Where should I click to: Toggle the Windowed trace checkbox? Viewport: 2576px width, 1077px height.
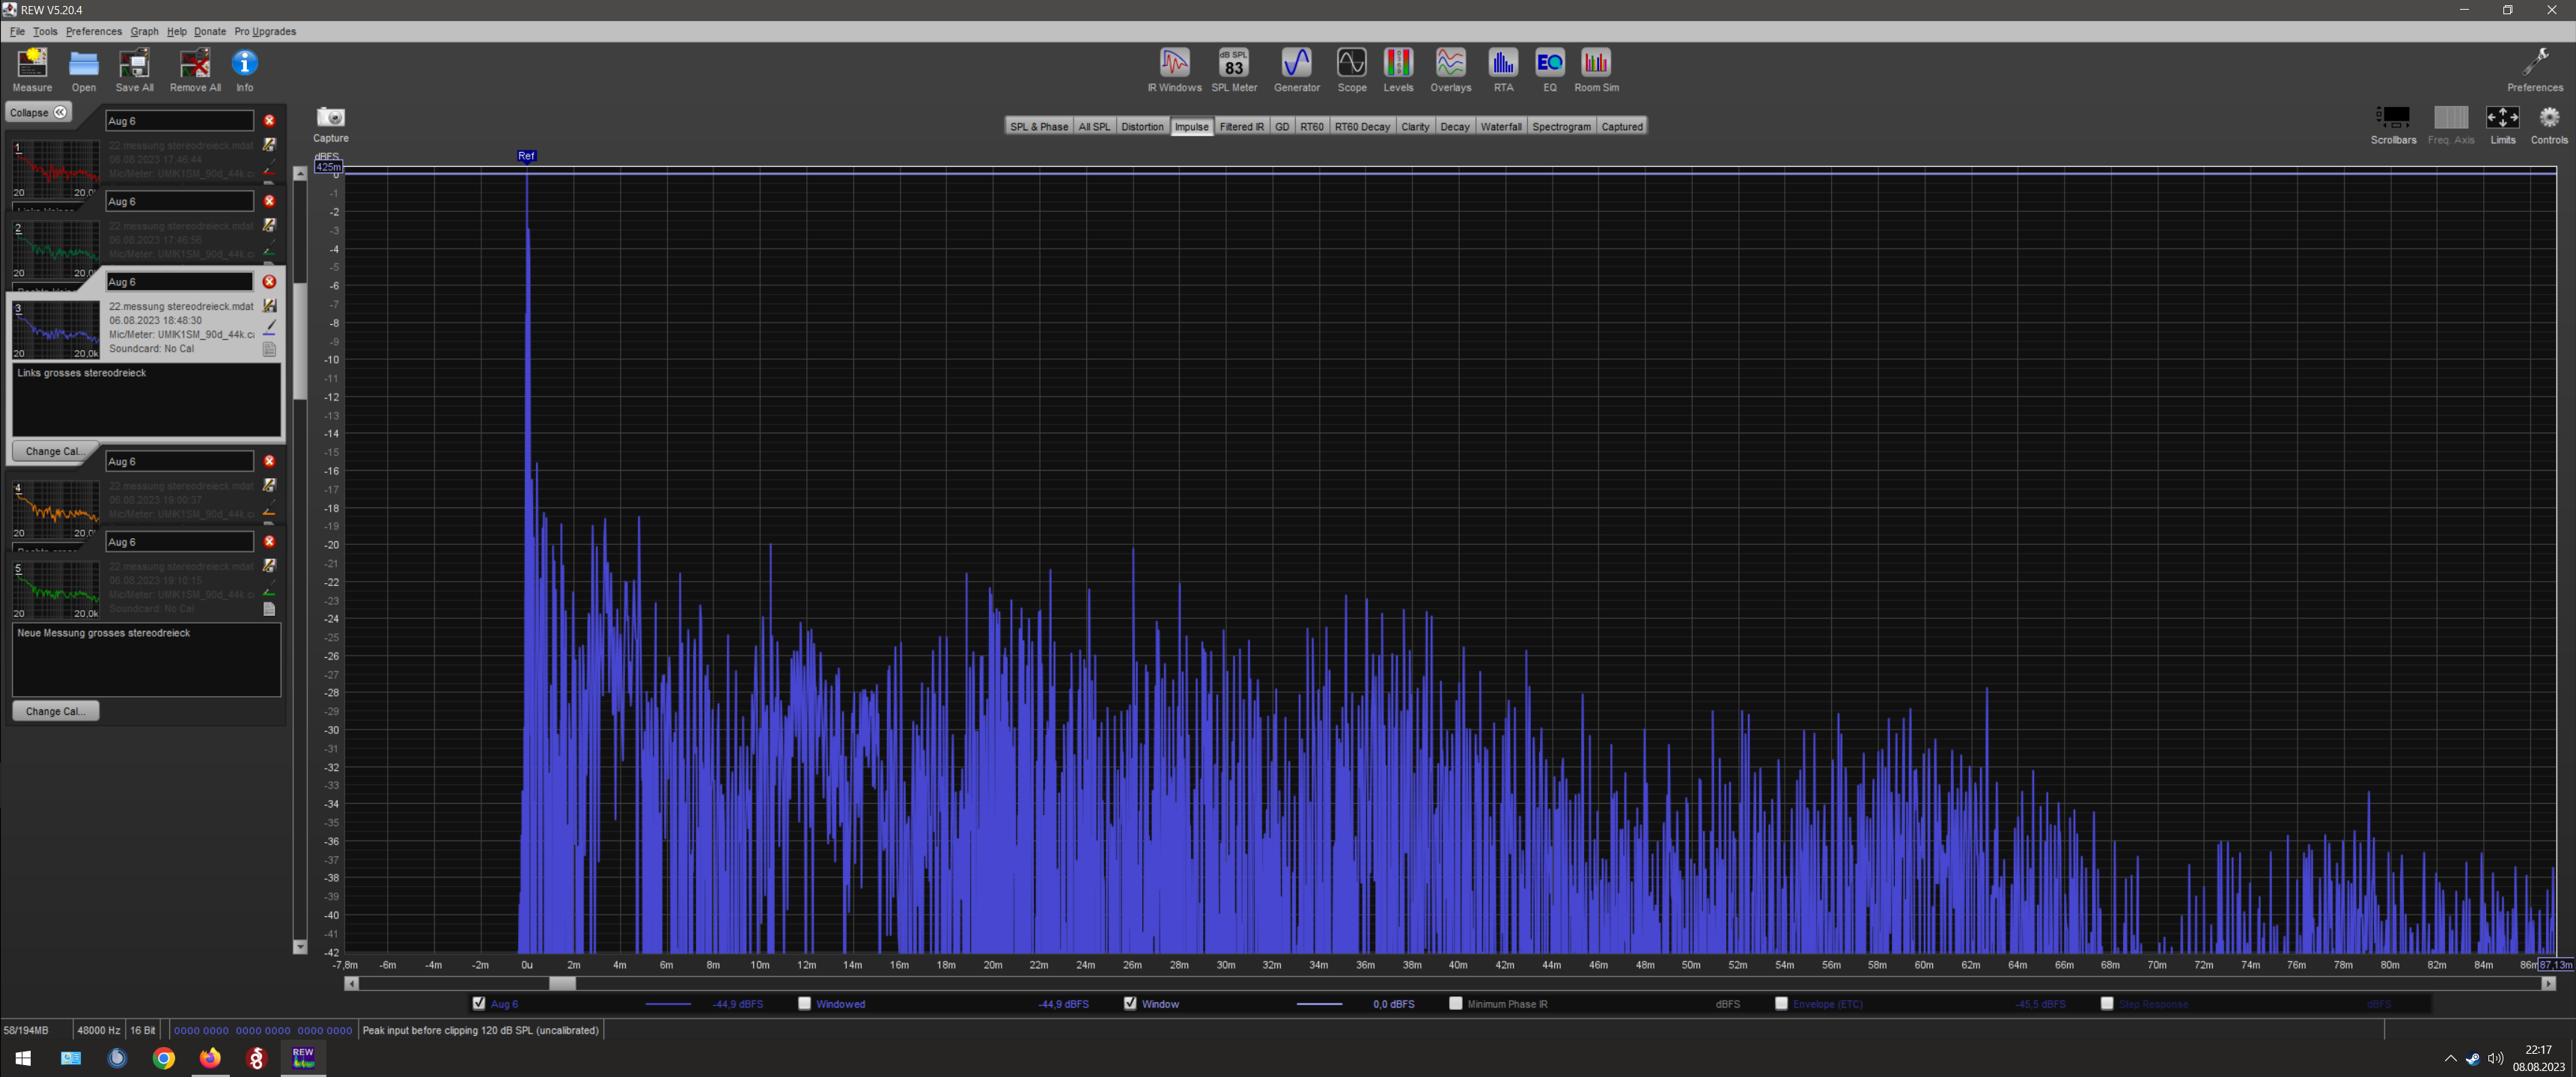pyautogui.click(x=805, y=1003)
